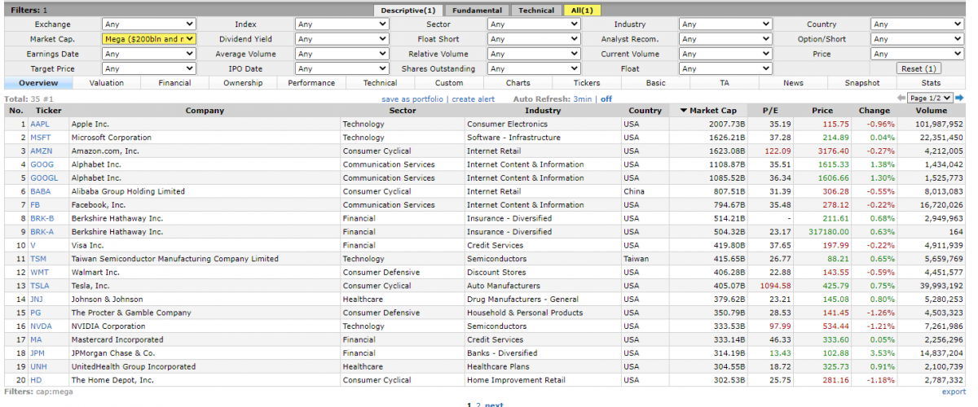Sort by Market Cap column header
The image size is (978, 407).
coord(708,111)
